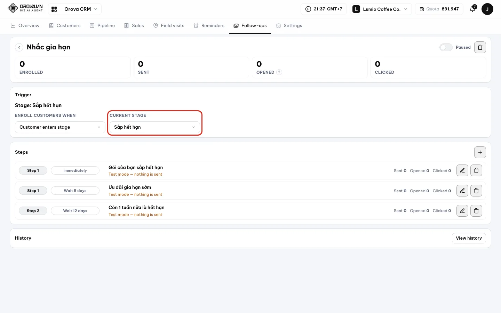This screenshot has width=501, height=313.
Task: Click the Step 2 pill
Action: tap(33, 211)
